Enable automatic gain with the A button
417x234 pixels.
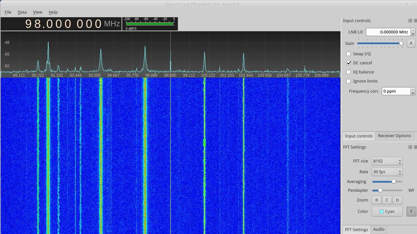pos(411,43)
